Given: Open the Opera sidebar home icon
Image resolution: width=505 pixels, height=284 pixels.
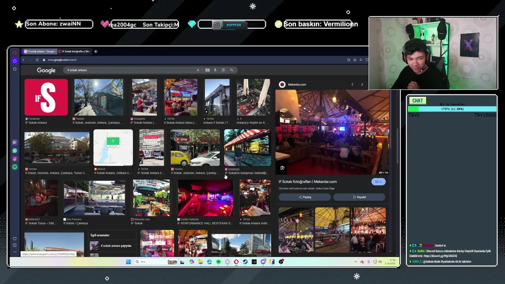Looking at the screenshot, I should [x=15, y=61].
